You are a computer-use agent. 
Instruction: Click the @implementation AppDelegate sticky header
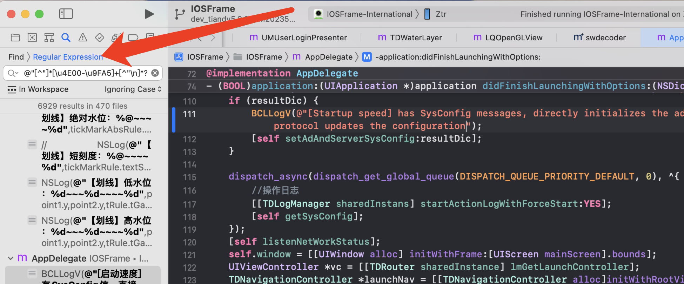(282, 73)
